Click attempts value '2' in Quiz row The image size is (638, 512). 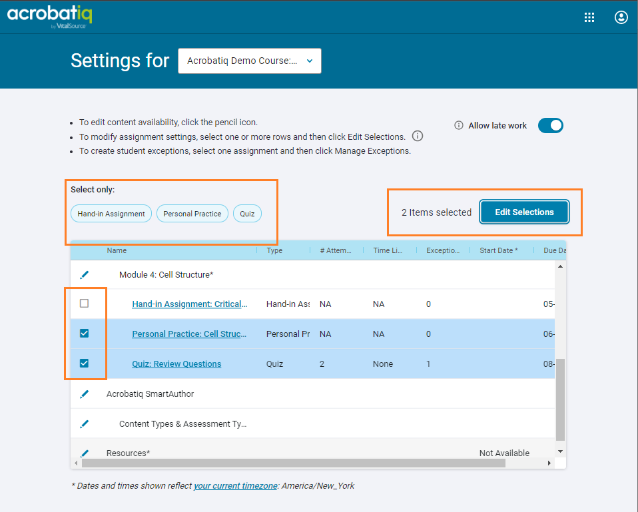click(x=322, y=364)
